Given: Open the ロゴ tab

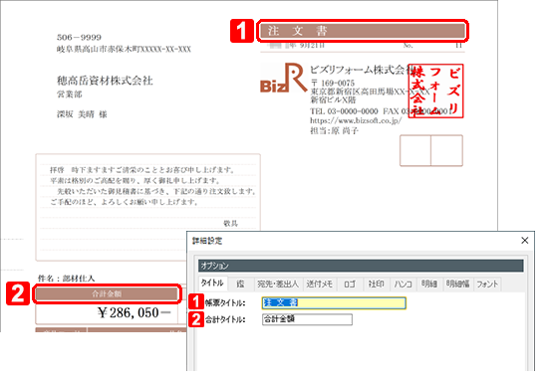Looking at the screenshot, I should 350,285.
